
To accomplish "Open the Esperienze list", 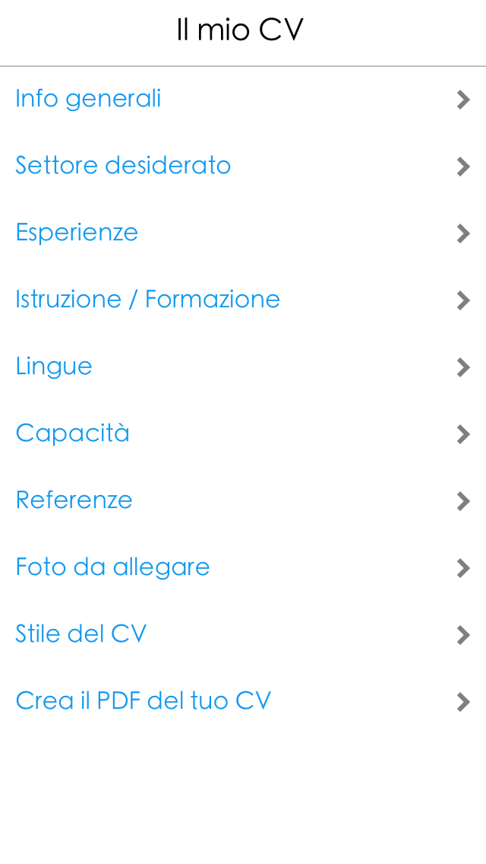I will pyautogui.click(x=77, y=232).
